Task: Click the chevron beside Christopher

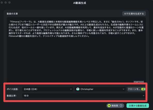Action: point(124,89)
